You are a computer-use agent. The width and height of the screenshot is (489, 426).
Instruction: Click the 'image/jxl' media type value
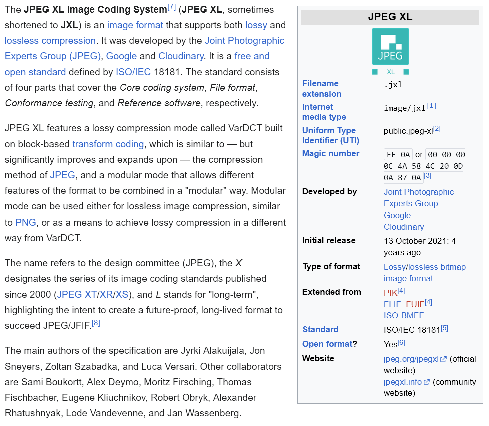(x=405, y=108)
